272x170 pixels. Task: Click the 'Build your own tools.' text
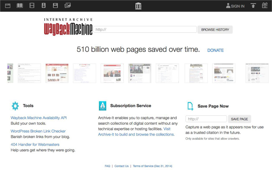28,124
